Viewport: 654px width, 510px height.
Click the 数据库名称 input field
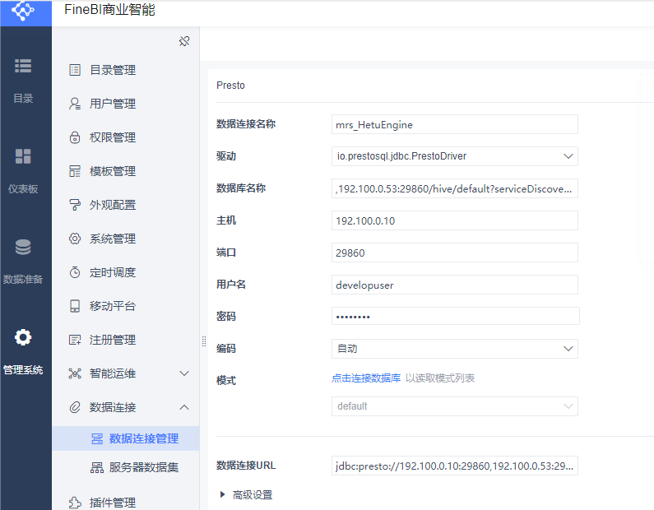click(455, 188)
